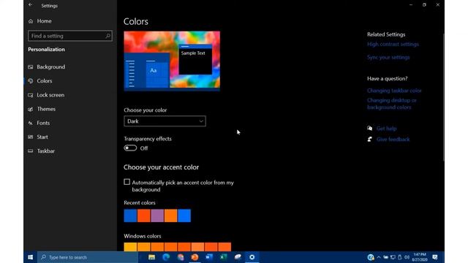Choose the yellow-gold Windows colors swatch
The width and height of the screenshot is (468, 263).
click(x=130, y=247)
